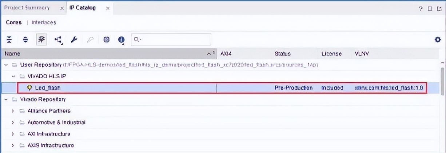This screenshot has width=446, height=153.
Task: Switch to the Cores view
Action: pos(14,22)
